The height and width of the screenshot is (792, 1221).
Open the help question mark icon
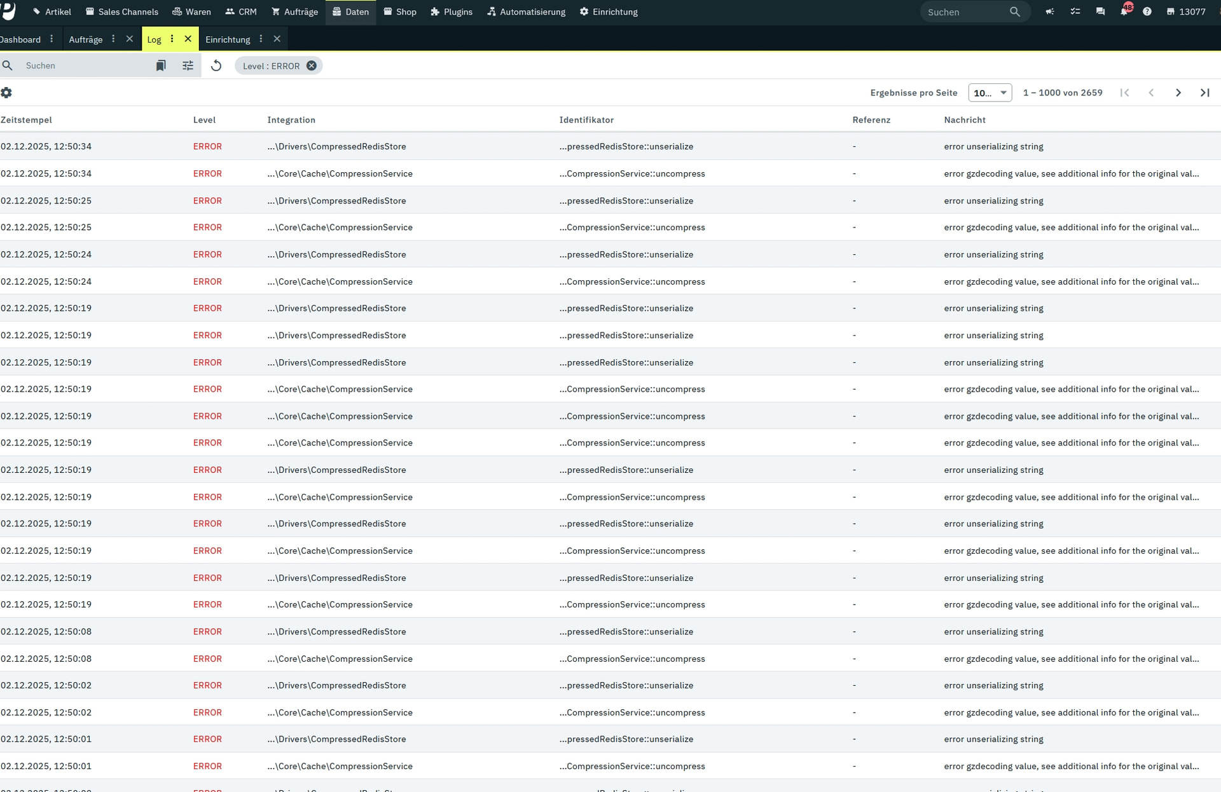pyautogui.click(x=1147, y=11)
